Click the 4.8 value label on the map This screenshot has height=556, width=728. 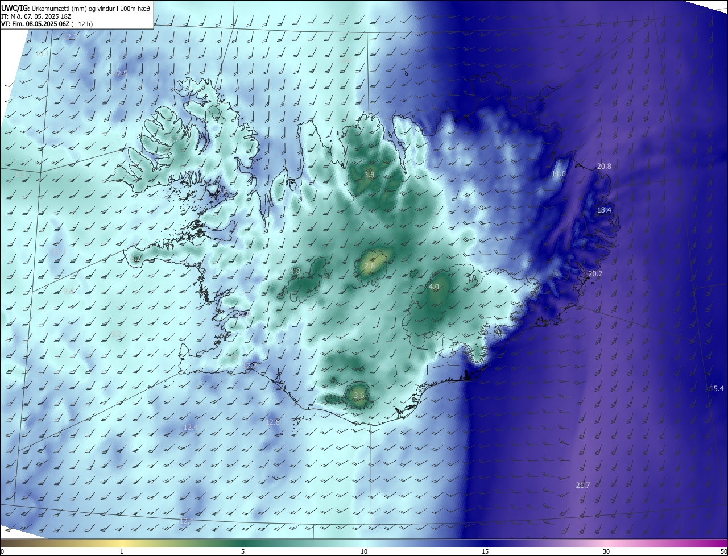coord(295,271)
